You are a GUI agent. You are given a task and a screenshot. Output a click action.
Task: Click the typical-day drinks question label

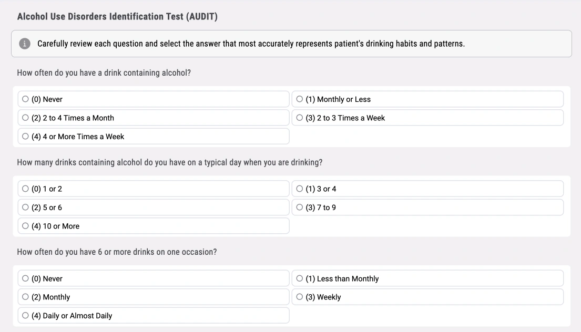click(169, 162)
